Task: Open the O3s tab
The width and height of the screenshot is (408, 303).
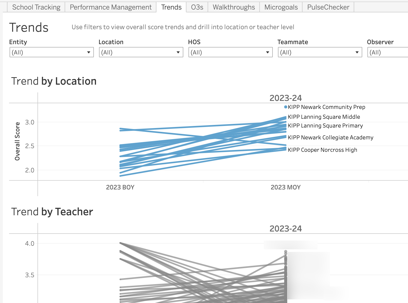Action: [197, 7]
